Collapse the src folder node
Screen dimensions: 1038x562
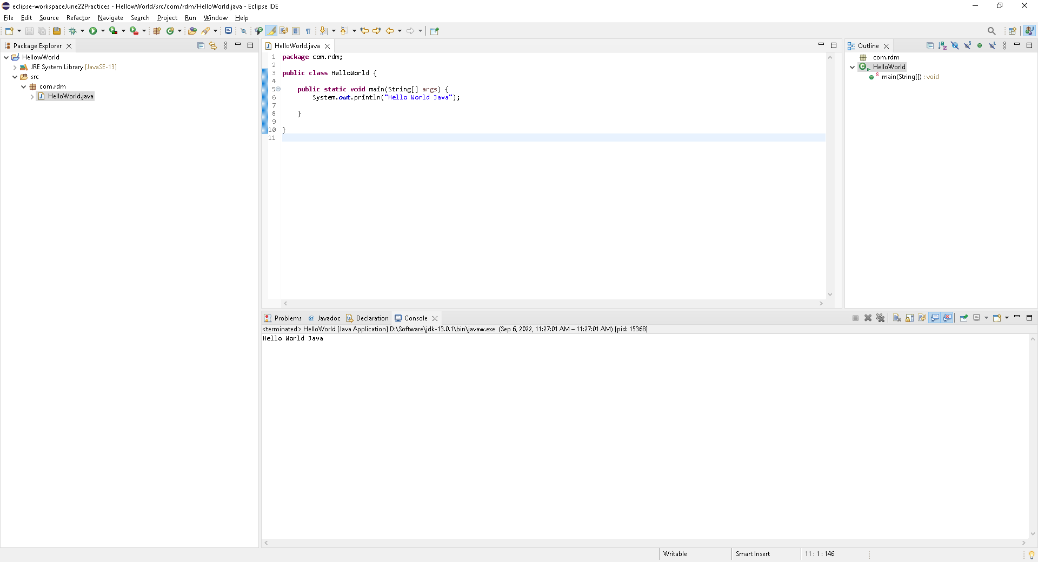click(15, 77)
